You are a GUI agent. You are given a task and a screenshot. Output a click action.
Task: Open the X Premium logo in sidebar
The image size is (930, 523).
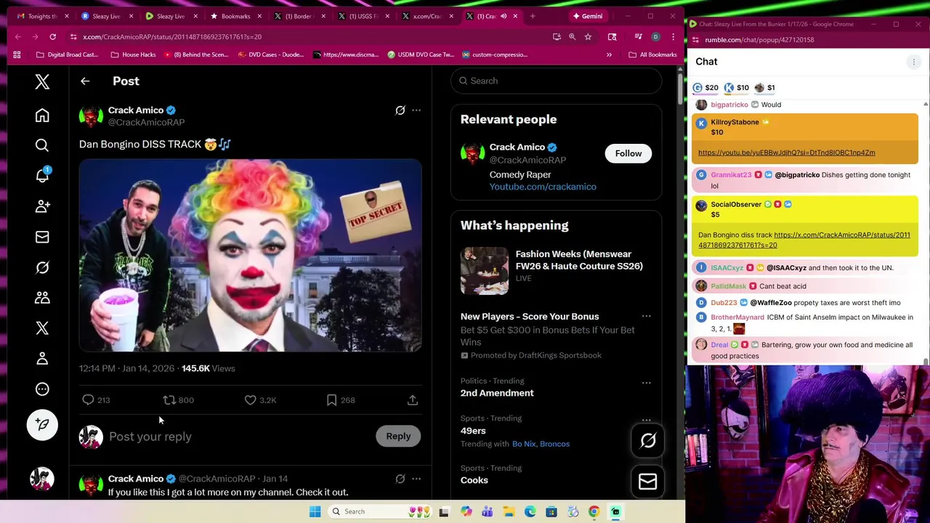pos(42,328)
